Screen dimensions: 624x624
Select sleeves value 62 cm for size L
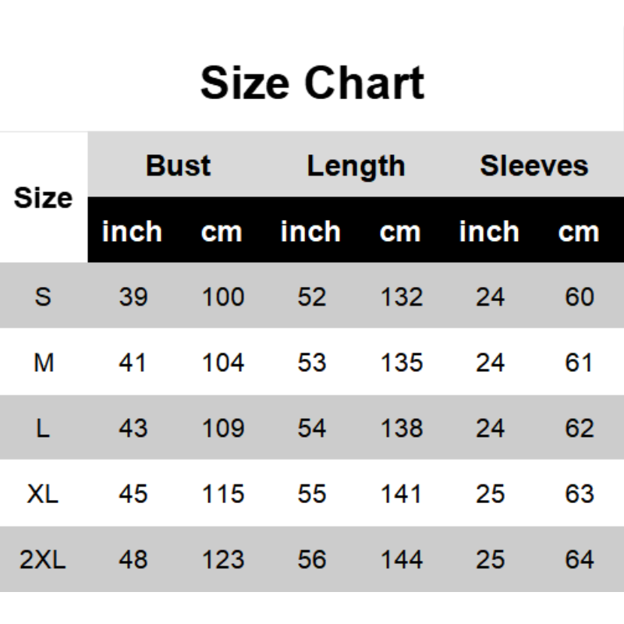tap(579, 427)
